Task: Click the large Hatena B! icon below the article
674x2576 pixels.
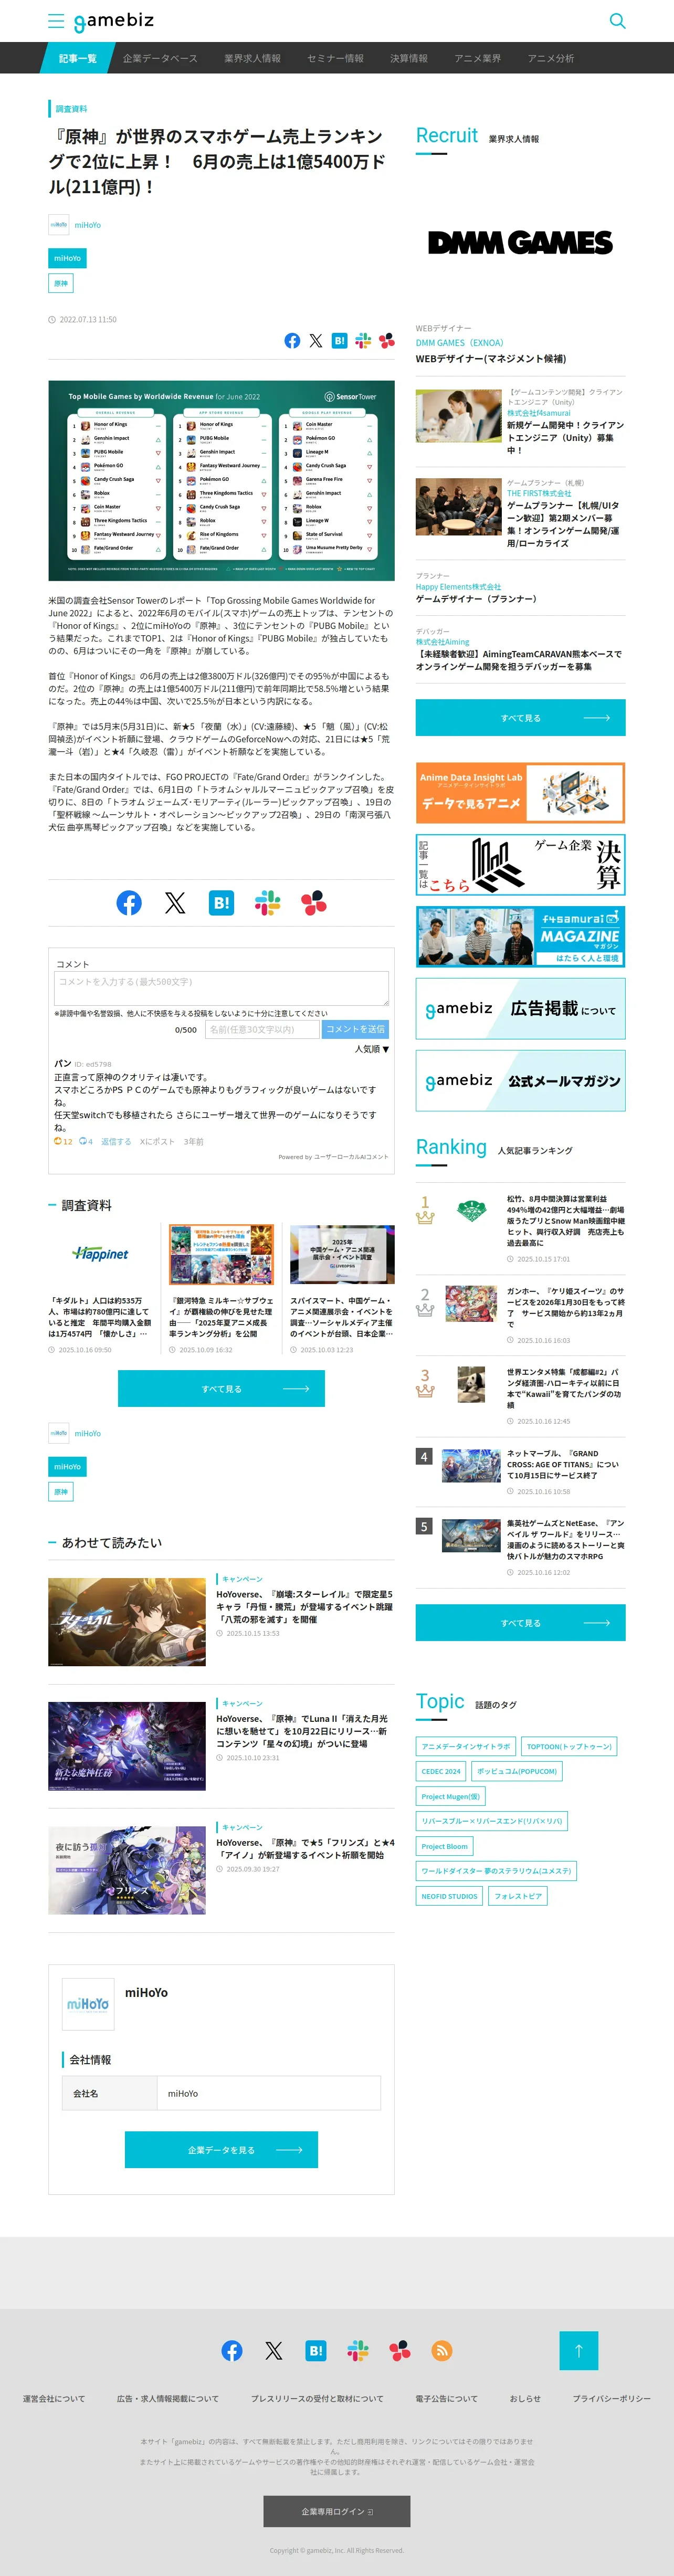Action: (221, 903)
